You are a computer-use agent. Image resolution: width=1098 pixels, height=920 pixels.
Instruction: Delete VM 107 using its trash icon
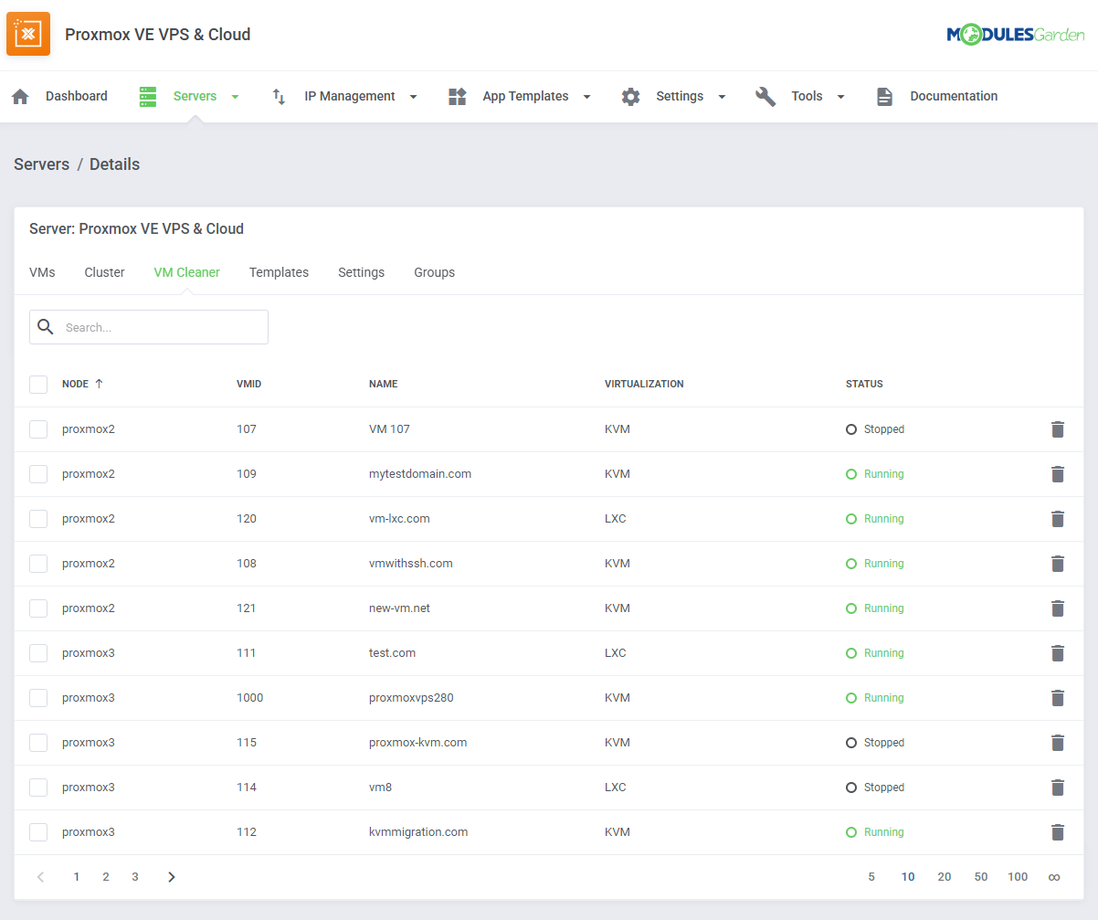coord(1058,428)
